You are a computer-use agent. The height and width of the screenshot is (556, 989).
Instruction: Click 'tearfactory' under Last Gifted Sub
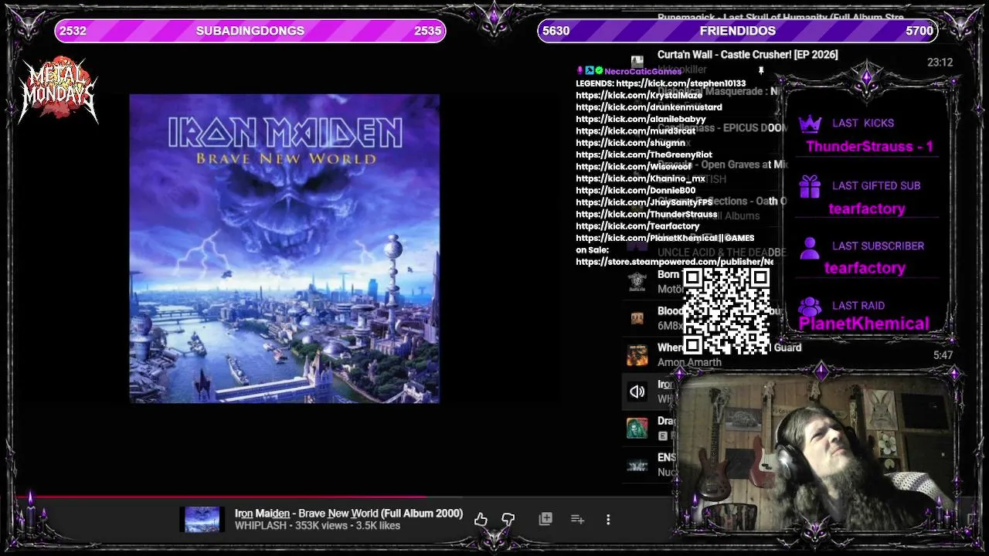tap(866, 208)
